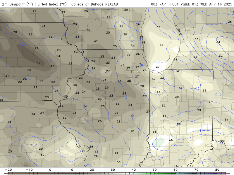Pick the brown swatch below the -20 label
Image resolution: width=234 pixels, height=175 pixels.
pyautogui.click(x=11, y=173)
